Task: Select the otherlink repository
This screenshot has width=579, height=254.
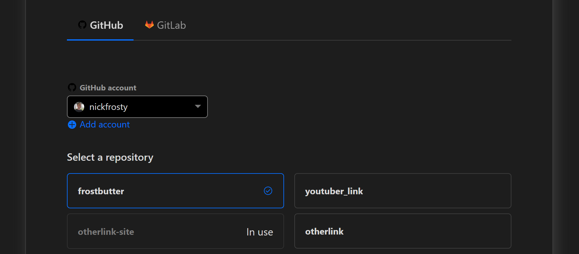Action: [x=403, y=231]
